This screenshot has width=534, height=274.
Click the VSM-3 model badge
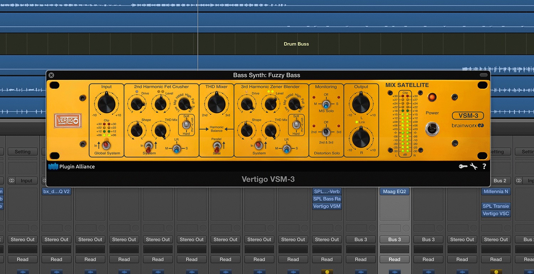coord(467,115)
